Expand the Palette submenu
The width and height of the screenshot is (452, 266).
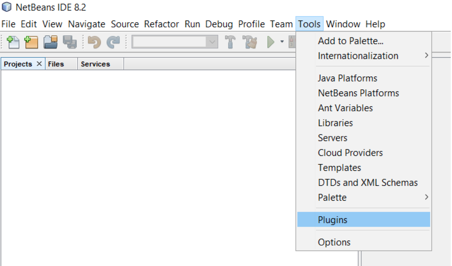pos(364,197)
